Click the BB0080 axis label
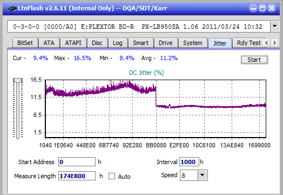This screenshot has height=195, width=283. tap(156, 145)
